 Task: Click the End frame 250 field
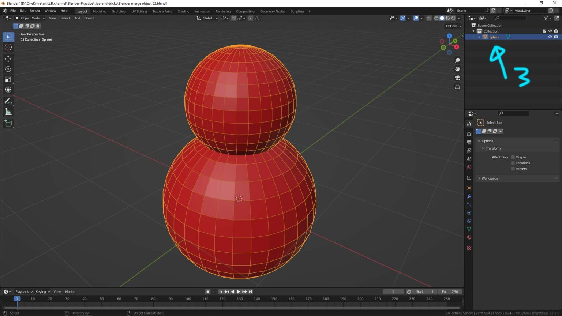[x=450, y=291]
